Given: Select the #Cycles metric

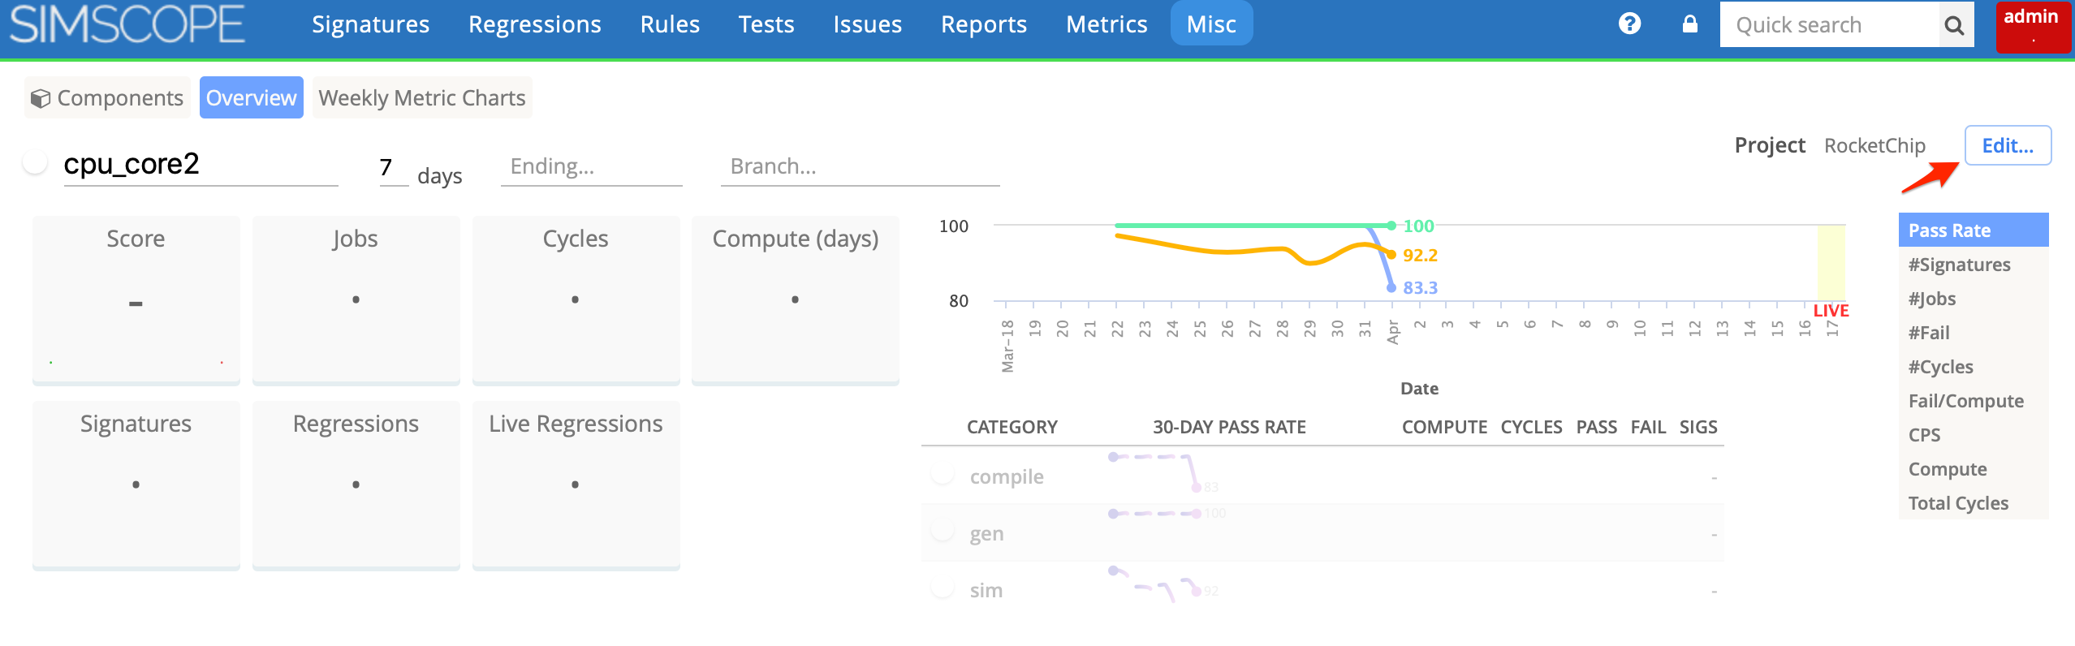Looking at the screenshot, I should pyautogui.click(x=1974, y=367).
